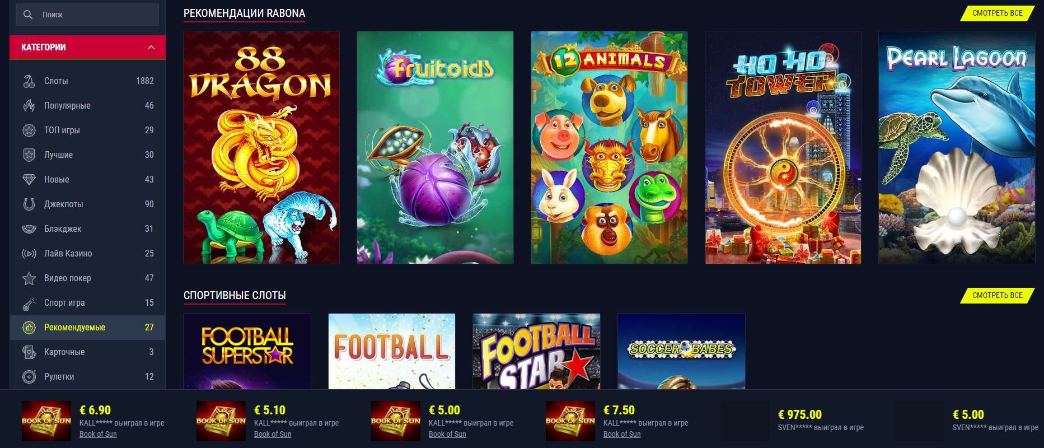Collapse the КАТЕГОРИИ panel chevron
1044x448 pixels.
151,48
